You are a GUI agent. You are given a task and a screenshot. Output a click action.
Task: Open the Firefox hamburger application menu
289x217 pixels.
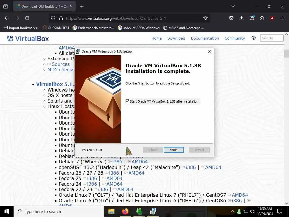click(x=282, y=18)
